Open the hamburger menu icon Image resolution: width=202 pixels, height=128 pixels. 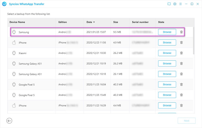pos(181,4)
